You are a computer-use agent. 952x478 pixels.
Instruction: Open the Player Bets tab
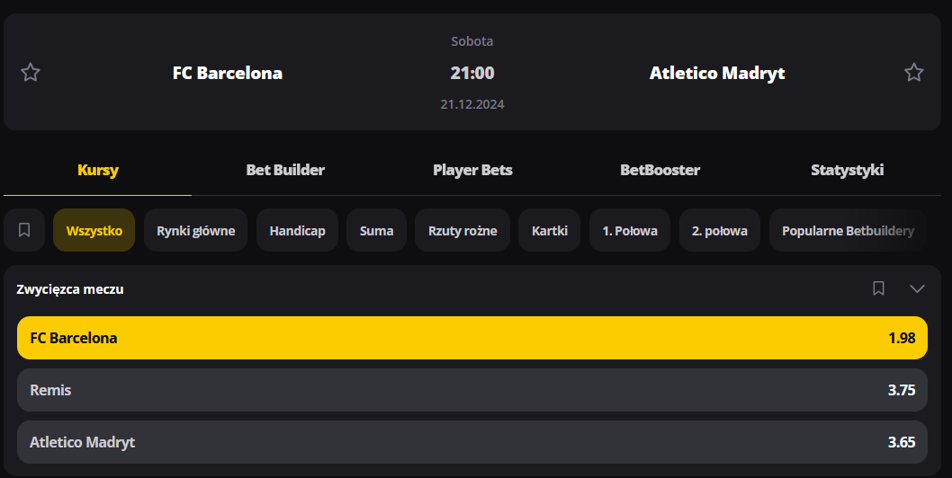point(472,170)
